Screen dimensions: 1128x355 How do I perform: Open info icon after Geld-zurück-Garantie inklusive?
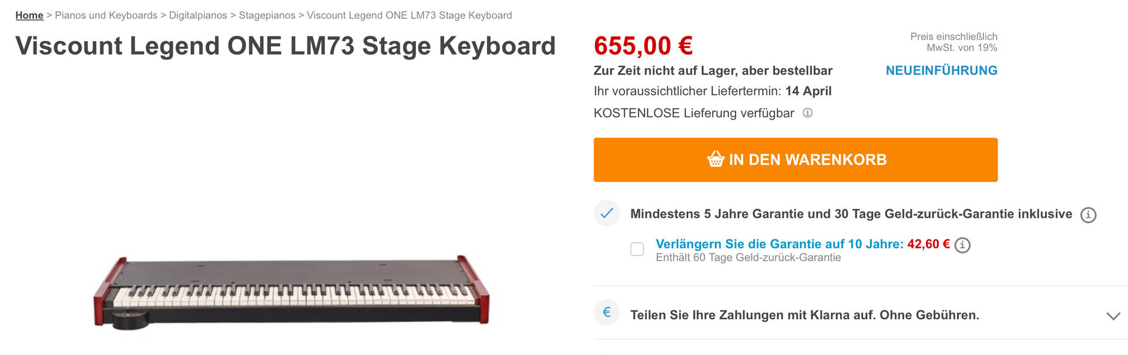[x=1088, y=215]
